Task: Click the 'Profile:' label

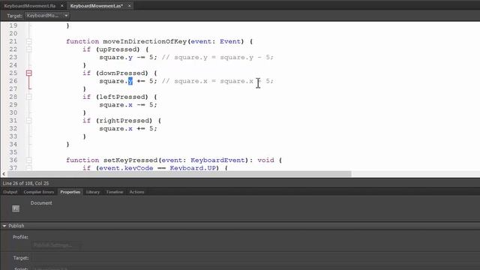Action: coord(20,237)
